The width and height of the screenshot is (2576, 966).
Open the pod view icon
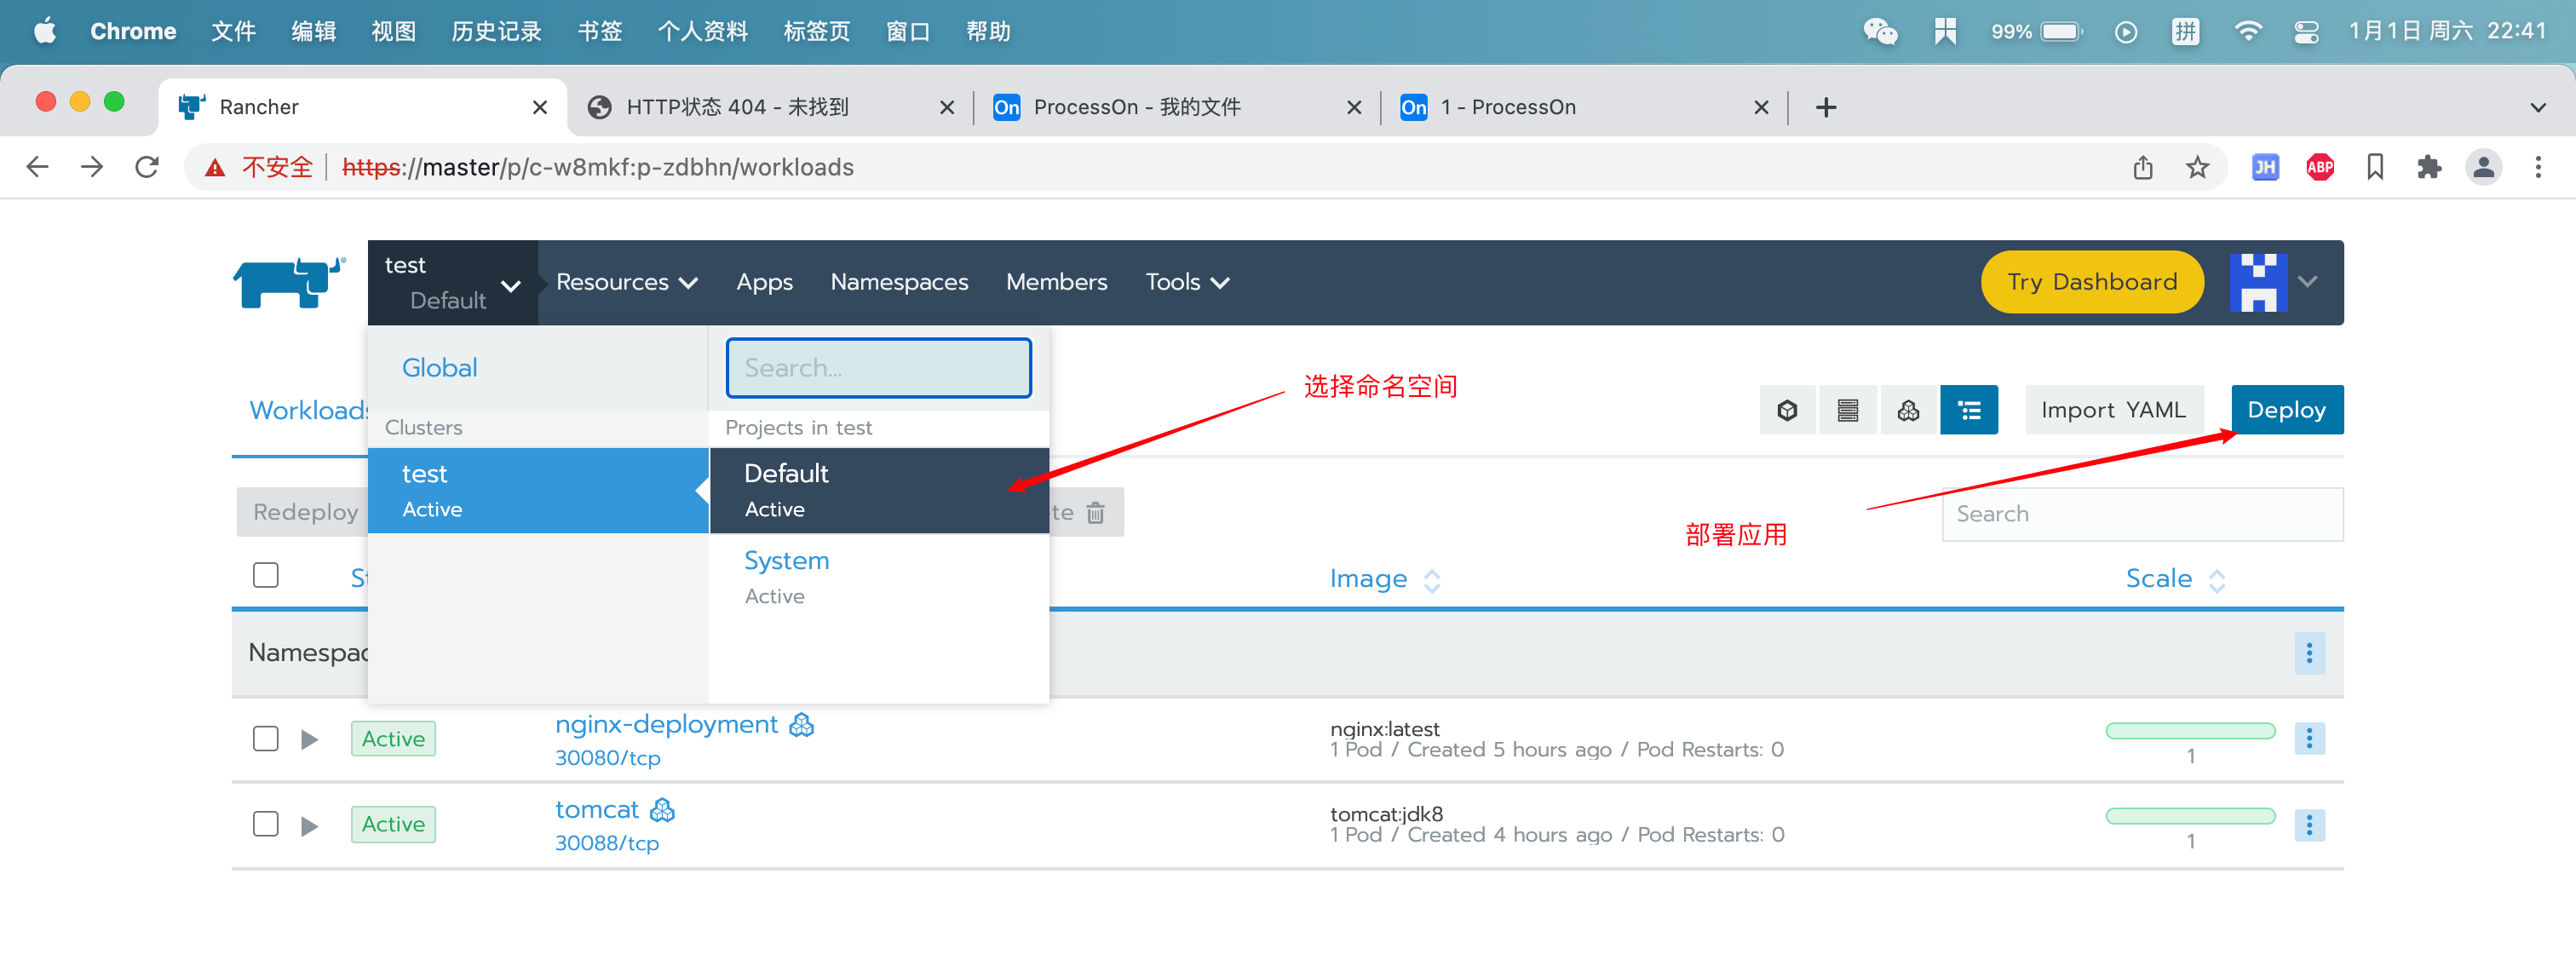[1787, 410]
